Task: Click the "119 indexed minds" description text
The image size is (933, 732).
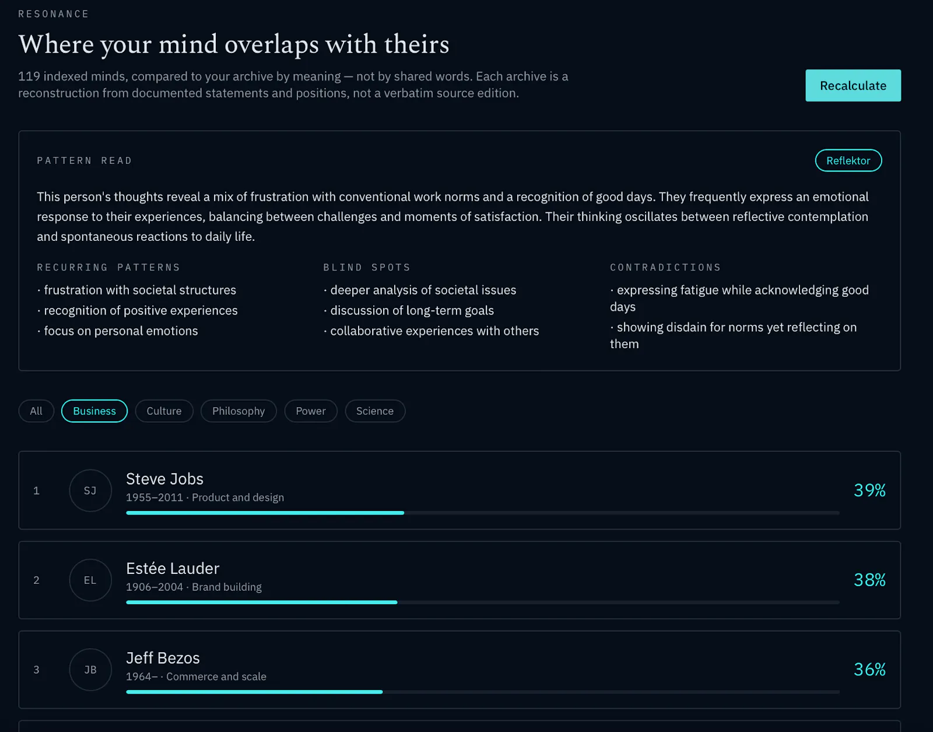Action: coord(293,85)
